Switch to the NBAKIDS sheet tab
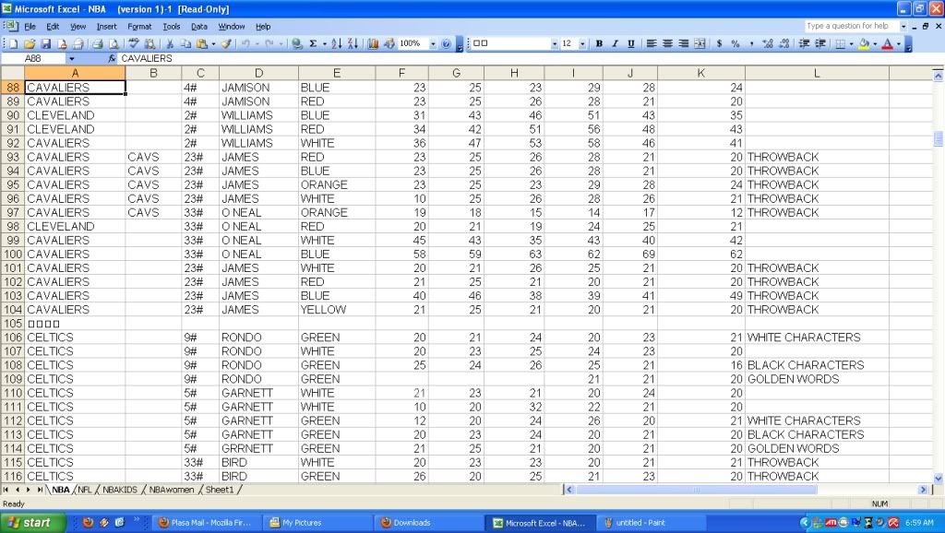The height and width of the screenshot is (533, 945). [120, 490]
